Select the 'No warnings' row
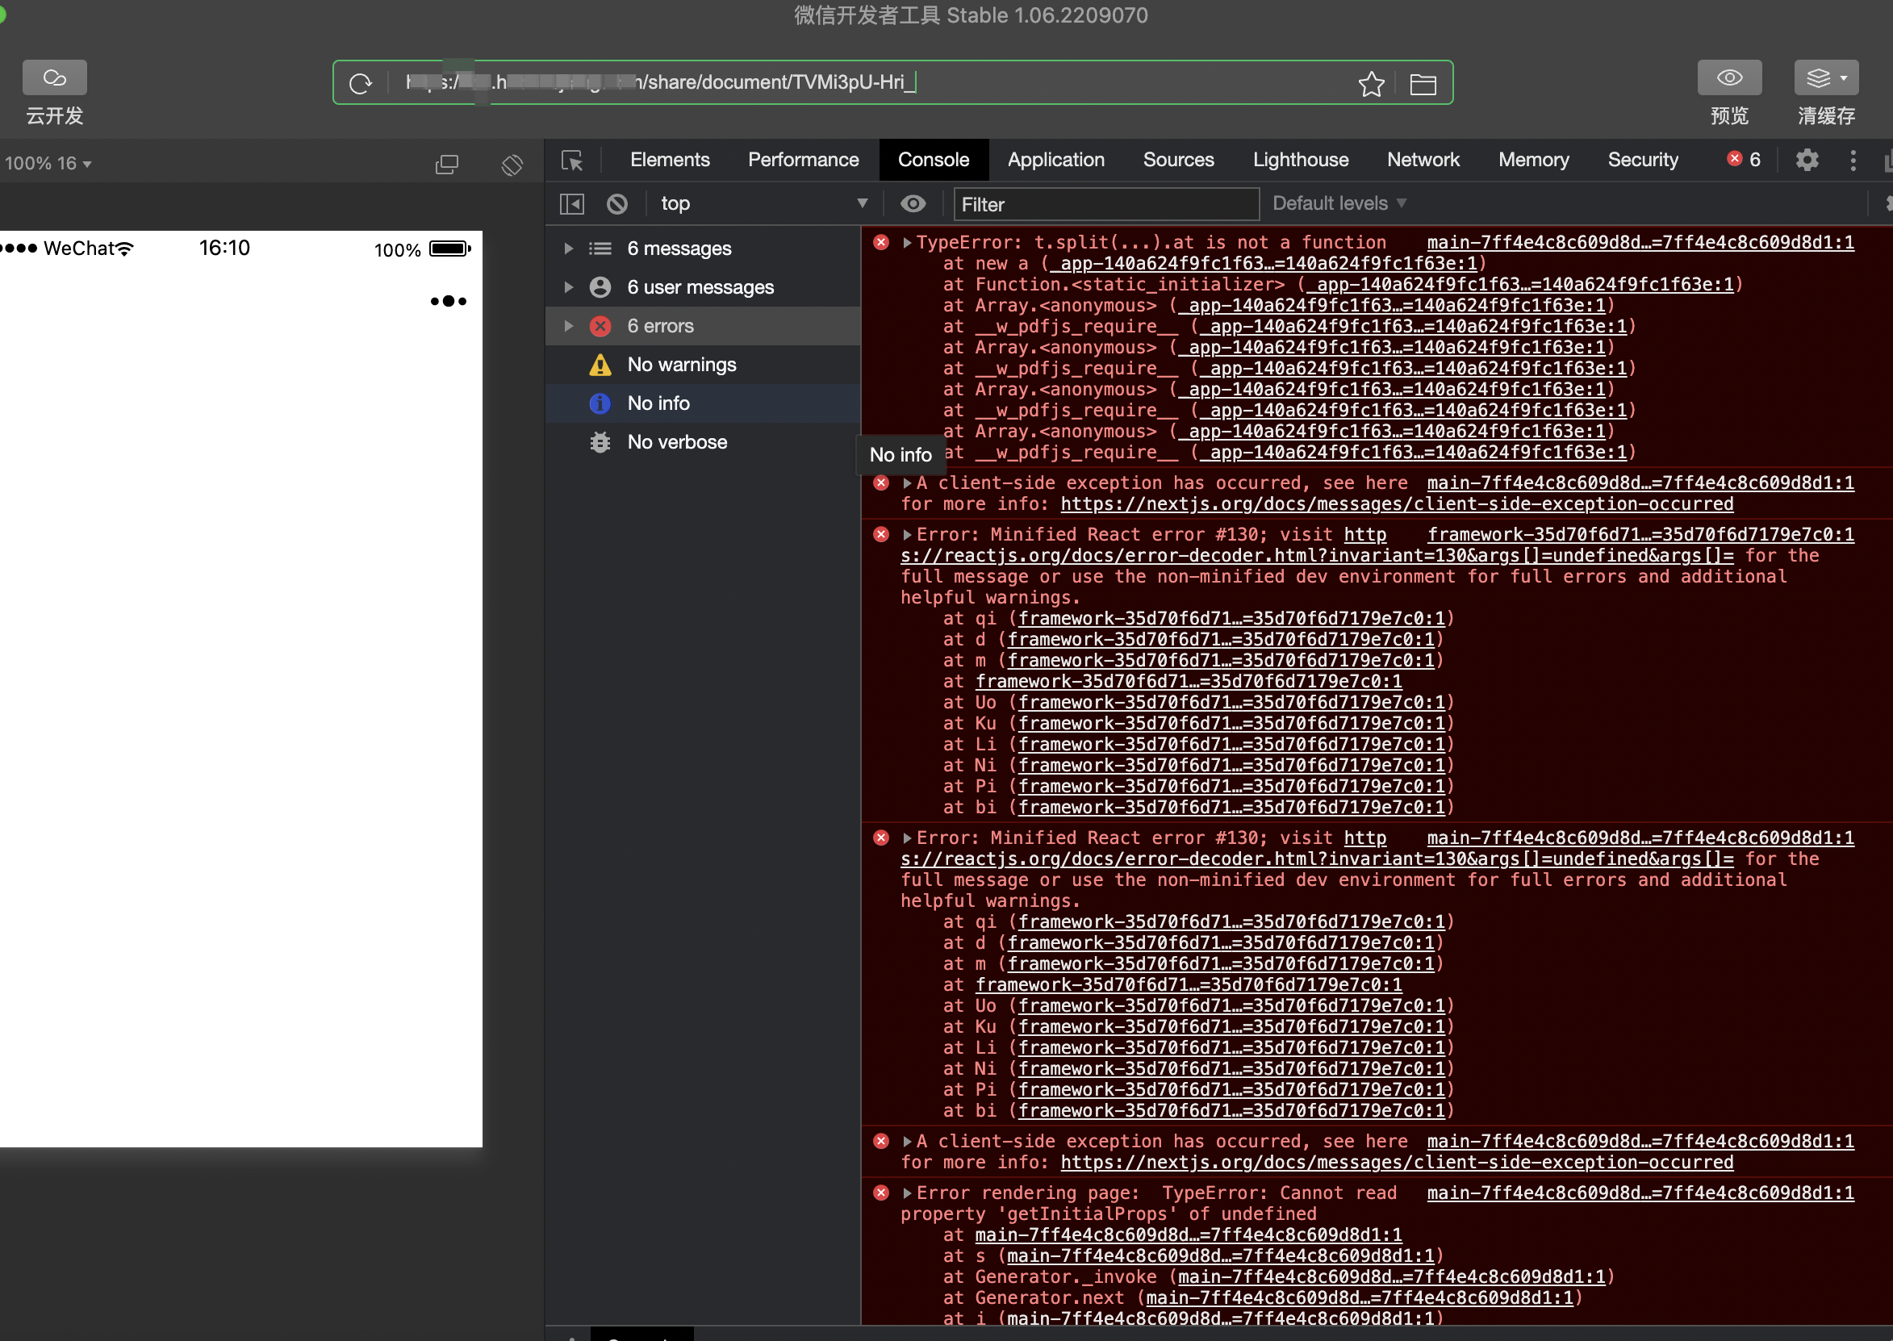The image size is (1893, 1341). pos(704,365)
